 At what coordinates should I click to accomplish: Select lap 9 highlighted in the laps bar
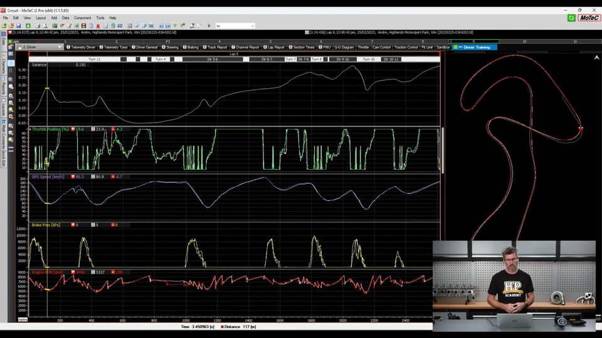click(x=474, y=41)
